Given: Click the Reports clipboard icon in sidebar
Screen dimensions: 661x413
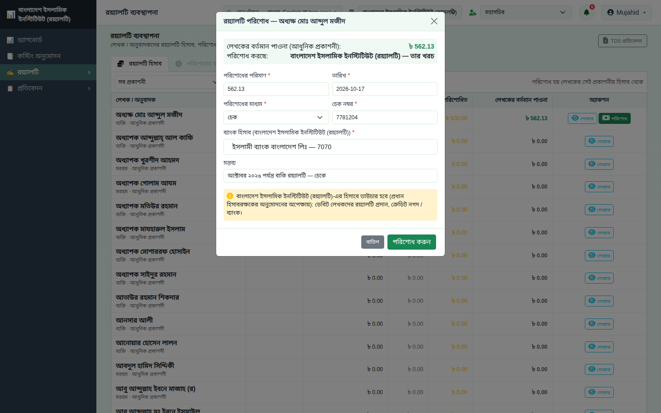Looking at the screenshot, I should point(10,88).
